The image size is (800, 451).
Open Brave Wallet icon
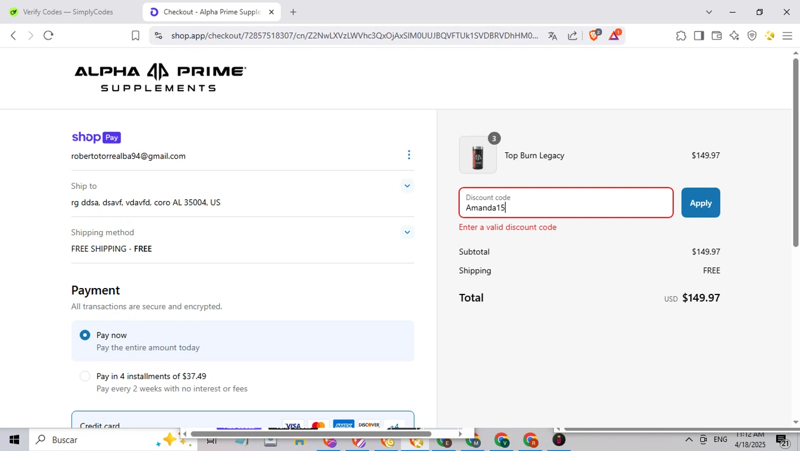pos(716,36)
